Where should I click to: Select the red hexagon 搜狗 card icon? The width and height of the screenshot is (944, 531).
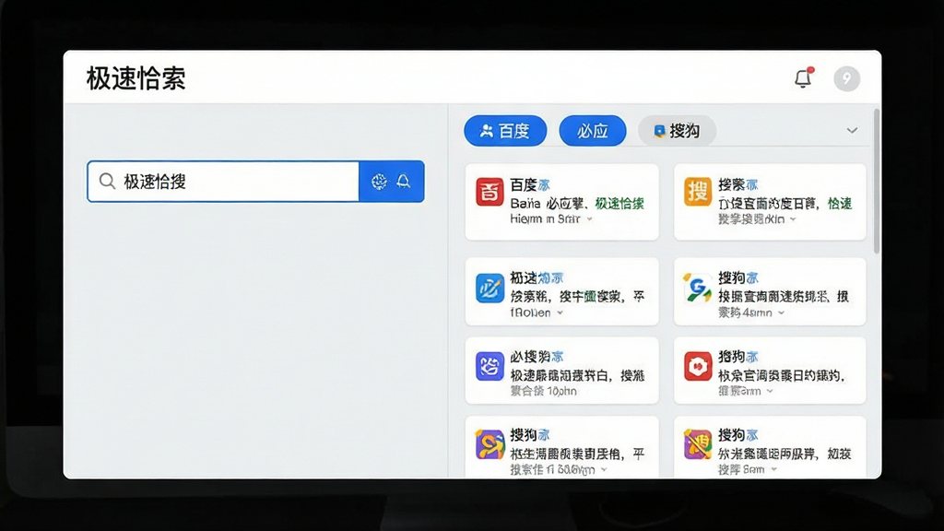click(x=698, y=366)
